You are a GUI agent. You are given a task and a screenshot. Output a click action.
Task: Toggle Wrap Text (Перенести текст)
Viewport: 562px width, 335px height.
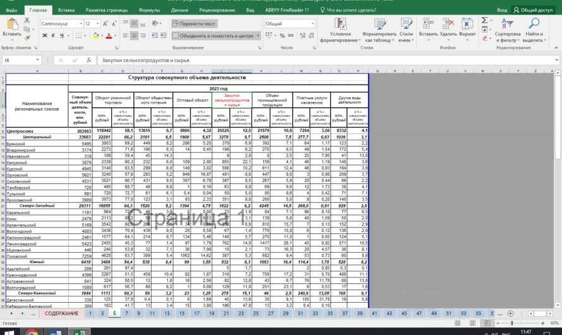coord(194,23)
